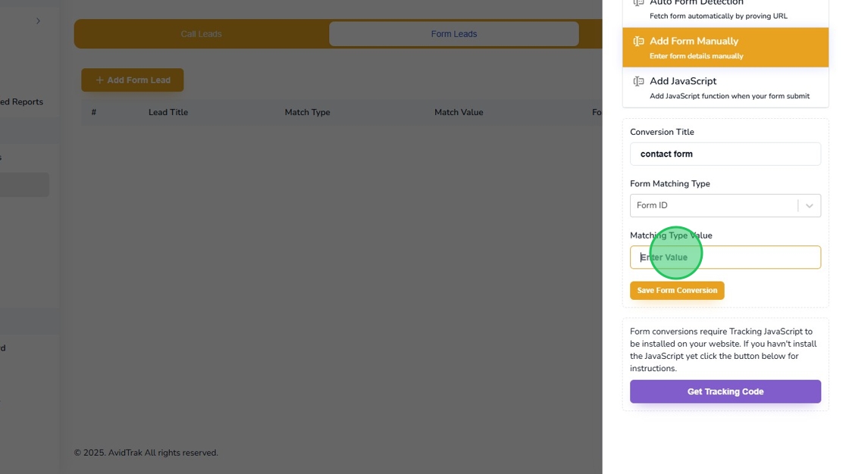
Task: Switch to the Form Leads tab
Action: tap(454, 34)
